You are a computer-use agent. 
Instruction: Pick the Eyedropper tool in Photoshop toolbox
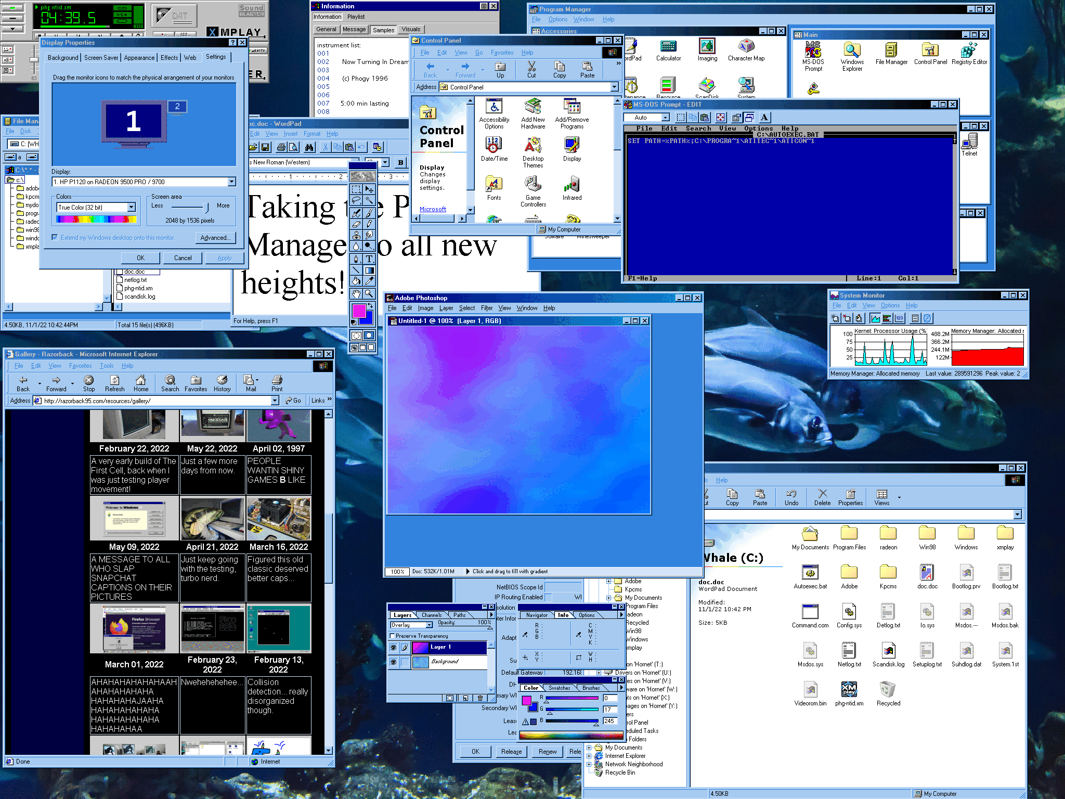tap(369, 282)
